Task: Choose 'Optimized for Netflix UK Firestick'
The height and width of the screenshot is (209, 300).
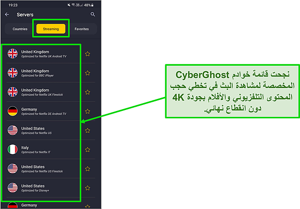Action: pyautogui.click(x=42, y=95)
